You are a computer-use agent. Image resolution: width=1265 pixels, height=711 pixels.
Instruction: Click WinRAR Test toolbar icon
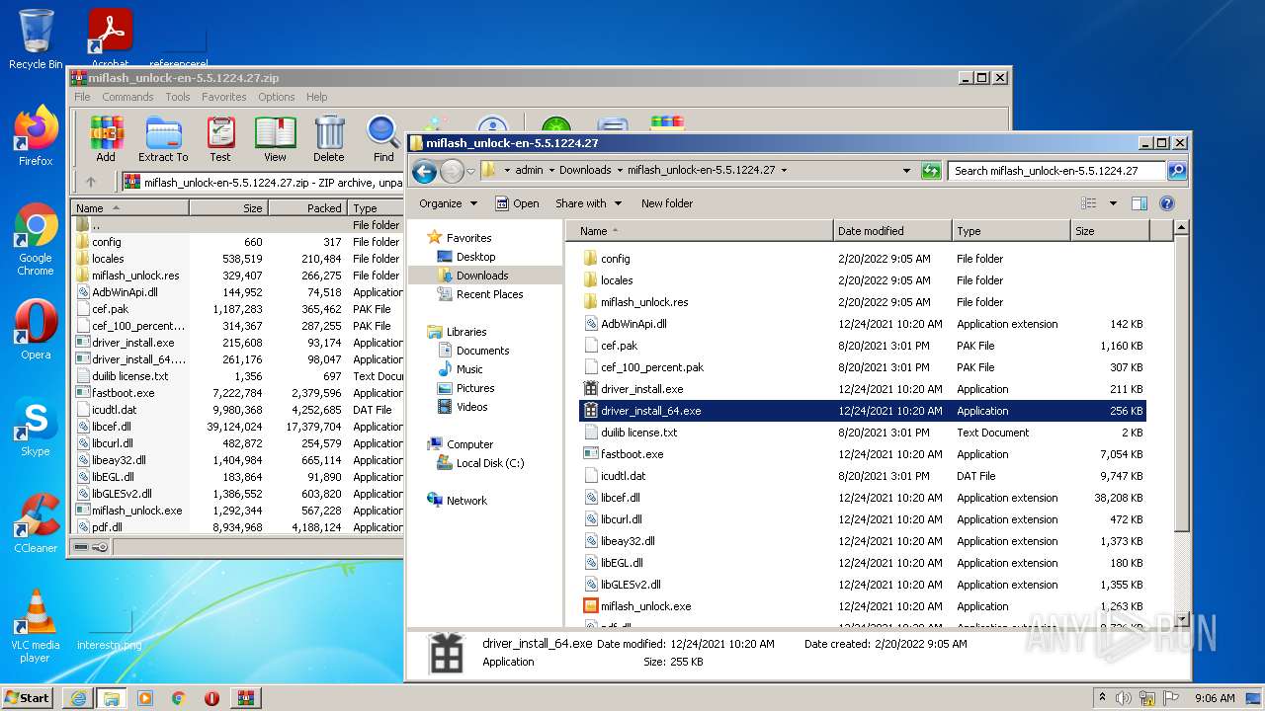coord(220,139)
